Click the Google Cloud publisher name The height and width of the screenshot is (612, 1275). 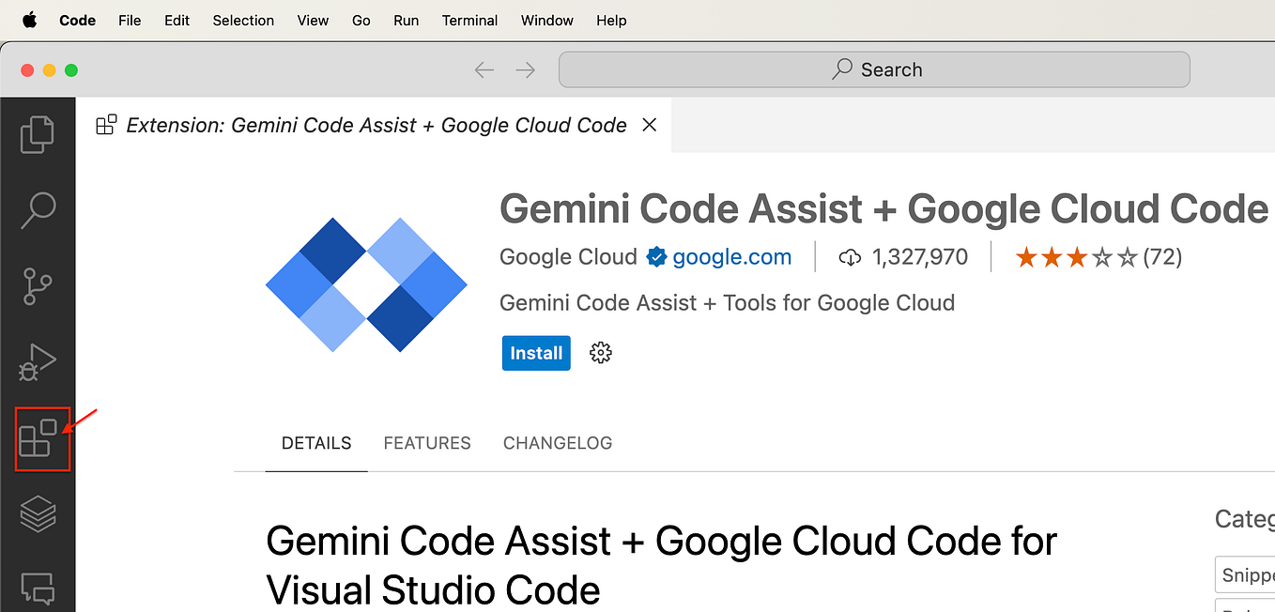568,257
